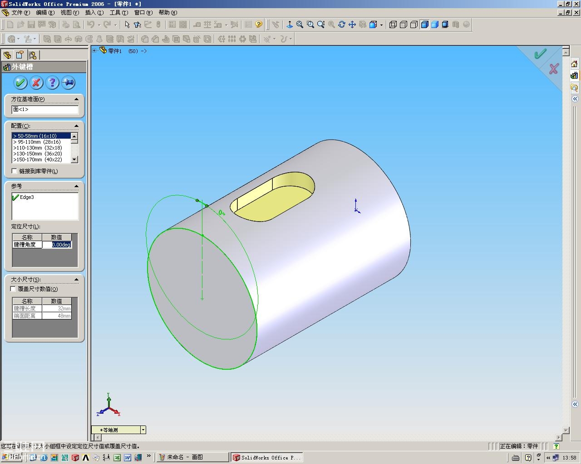581x464 pixels.
Task: Open the *等轴测 view orientation dropdown
Action: (143, 430)
